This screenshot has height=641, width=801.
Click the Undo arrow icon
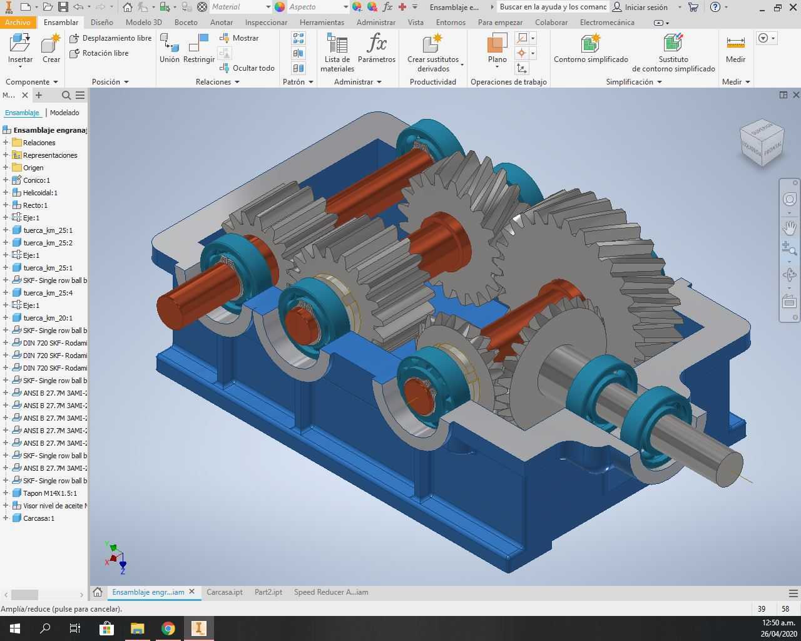[x=78, y=7]
